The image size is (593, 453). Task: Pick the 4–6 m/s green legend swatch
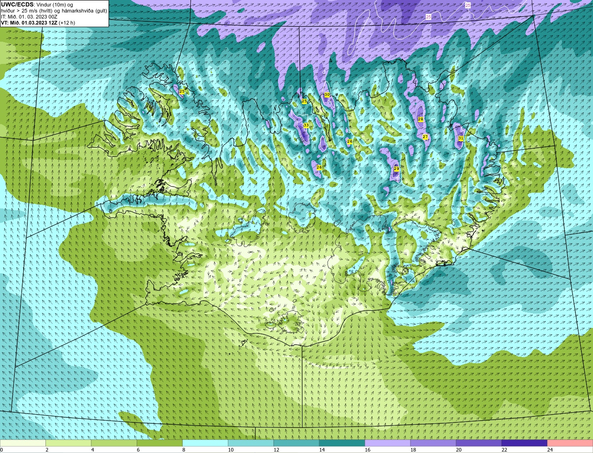tap(114, 443)
